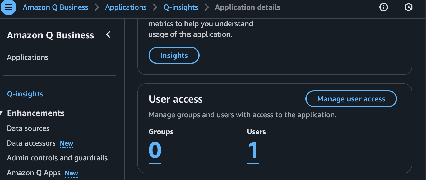Click Manage user access button

click(x=351, y=99)
